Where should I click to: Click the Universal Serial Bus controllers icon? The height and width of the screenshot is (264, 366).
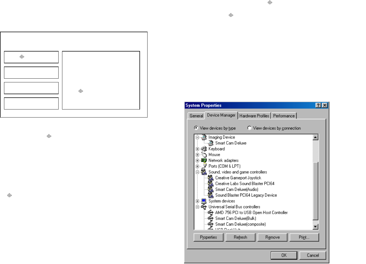[x=204, y=207]
